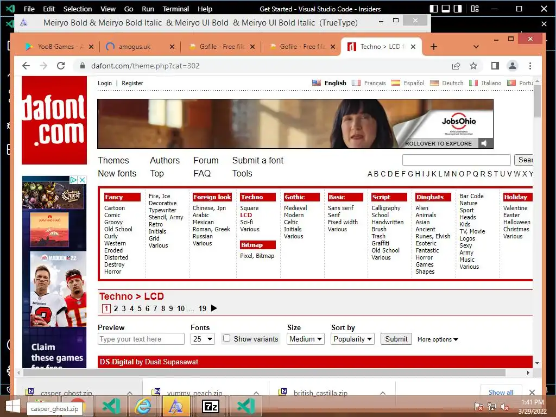Open 7-Zip from the taskbar
The image size is (556, 417).
211,406
